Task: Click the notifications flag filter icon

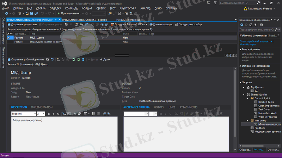Action: click(x=215, y=3)
